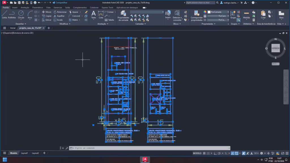Open the PorCamada color dropdown

click(218, 12)
